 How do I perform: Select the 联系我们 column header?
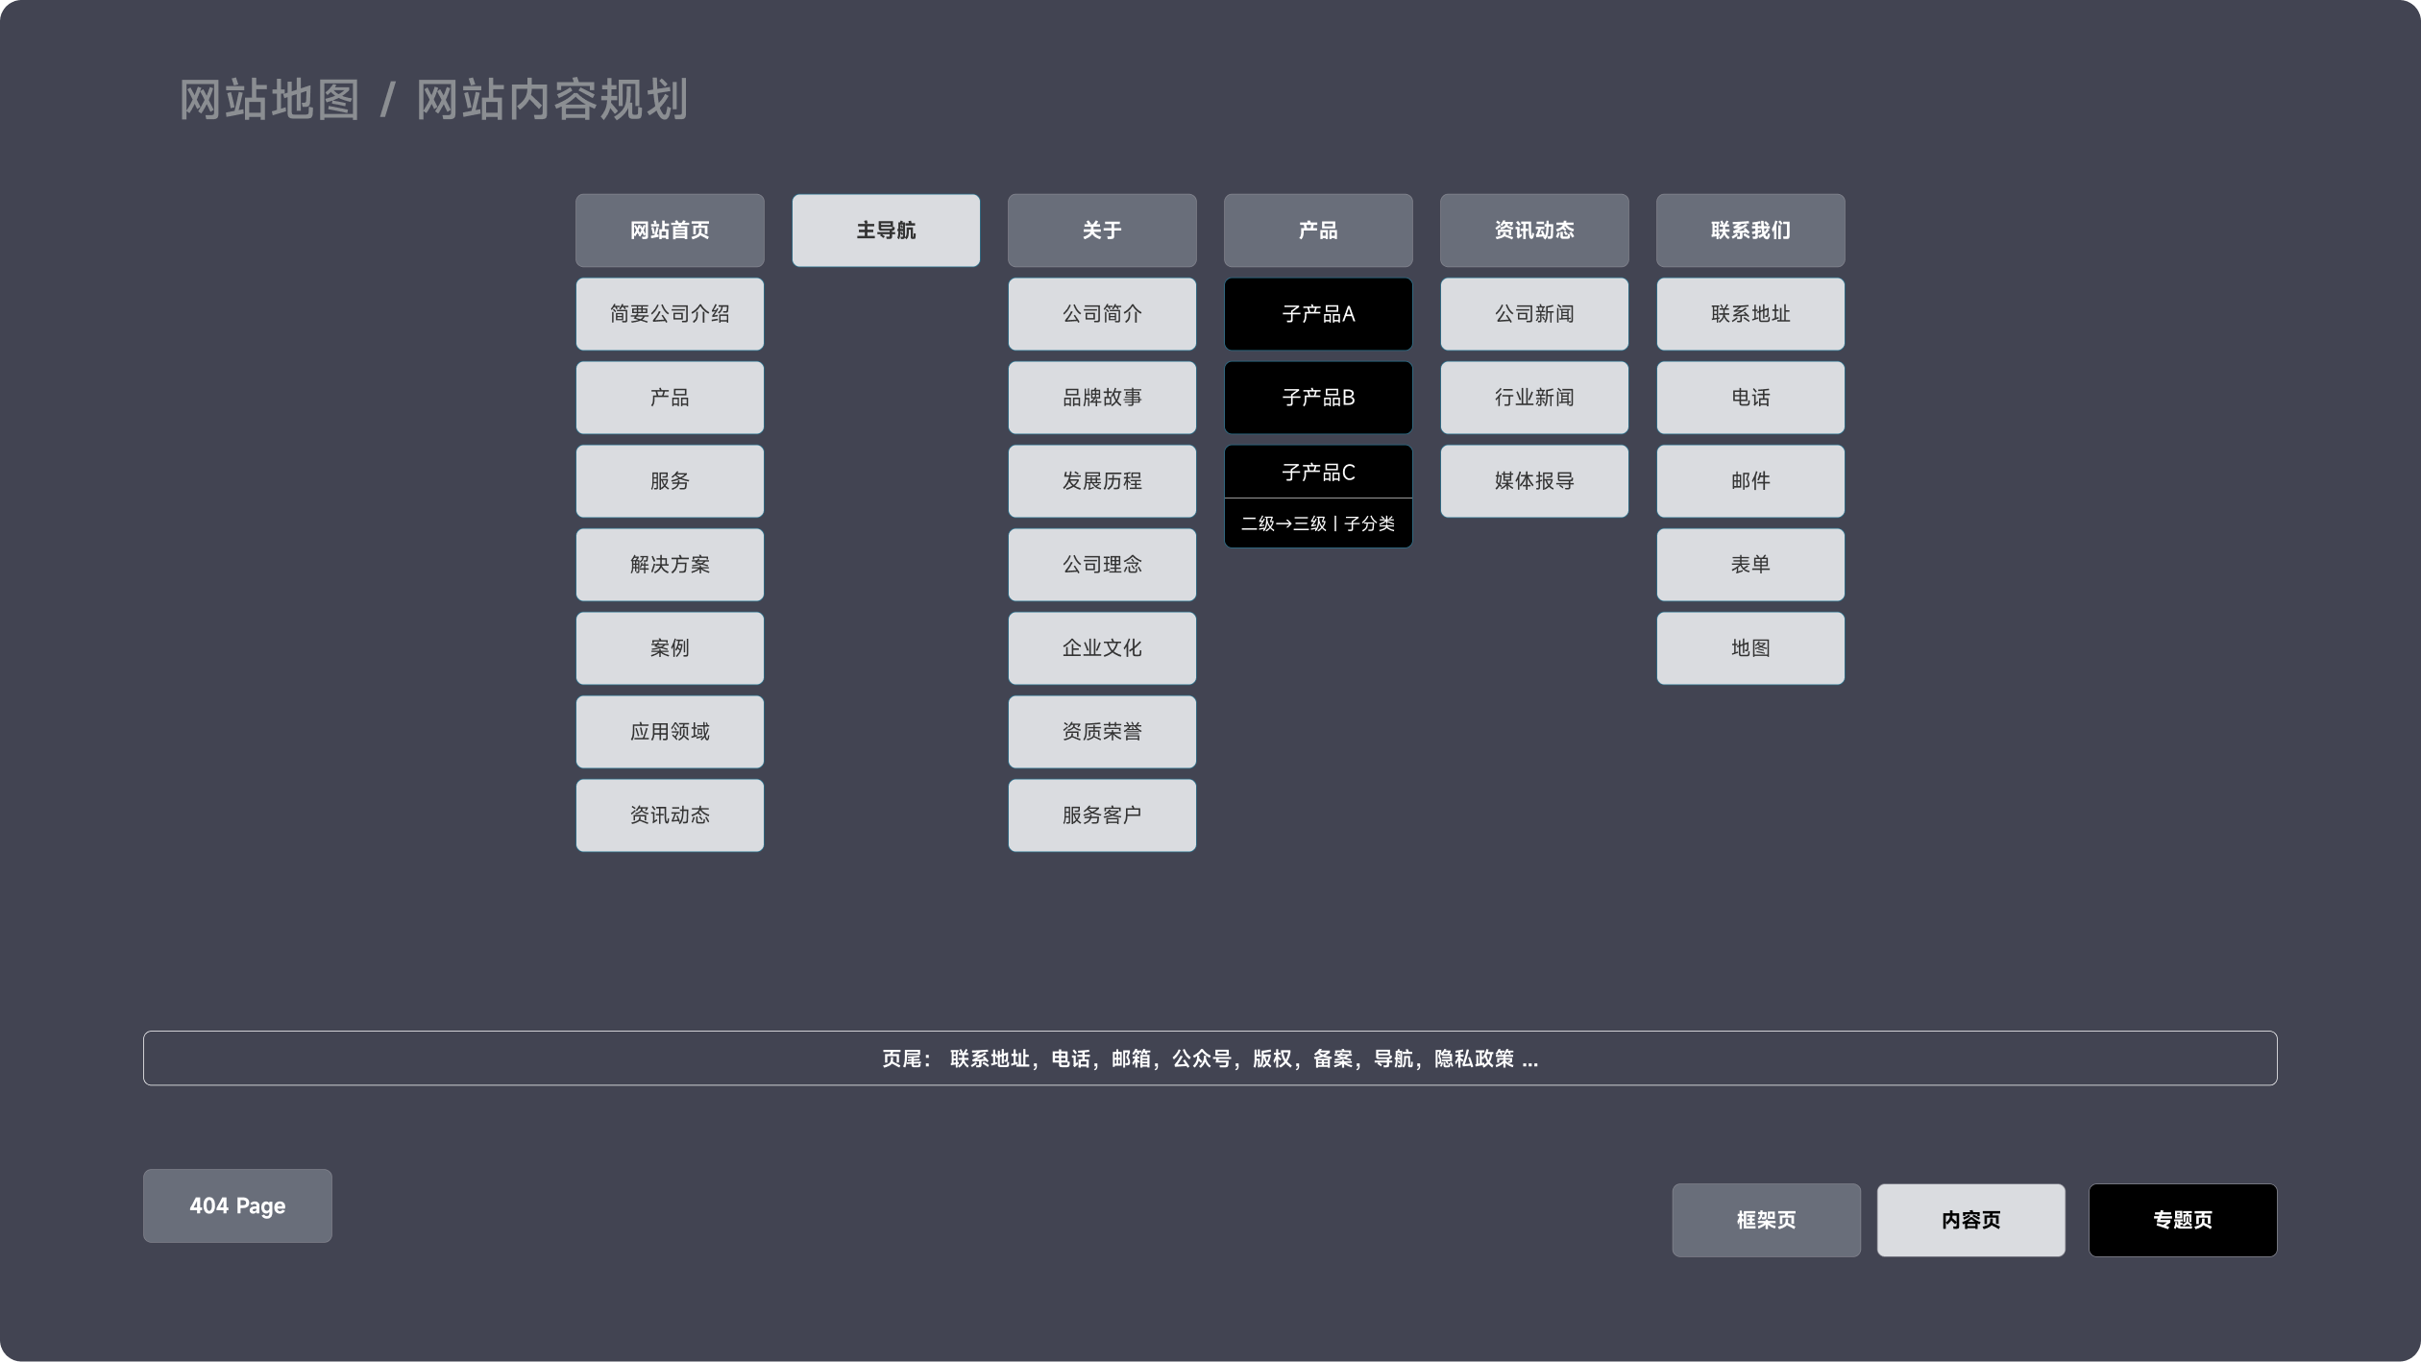[x=1750, y=231]
